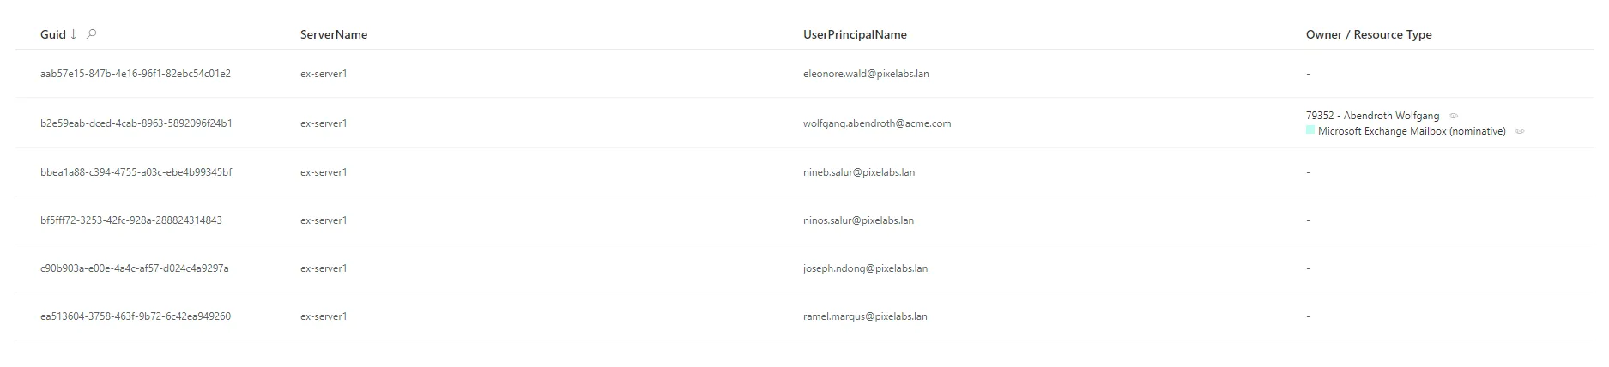
Task: Select the ServerName column header
Action: click(334, 34)
